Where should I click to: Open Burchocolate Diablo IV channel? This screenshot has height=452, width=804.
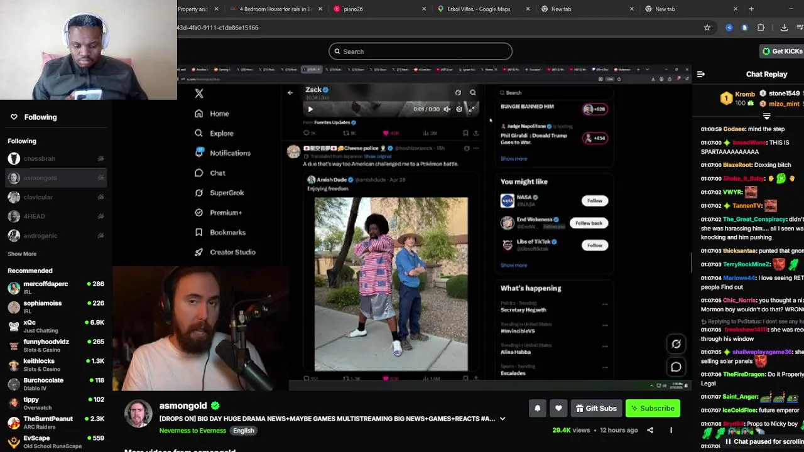(x=55, y=384)
